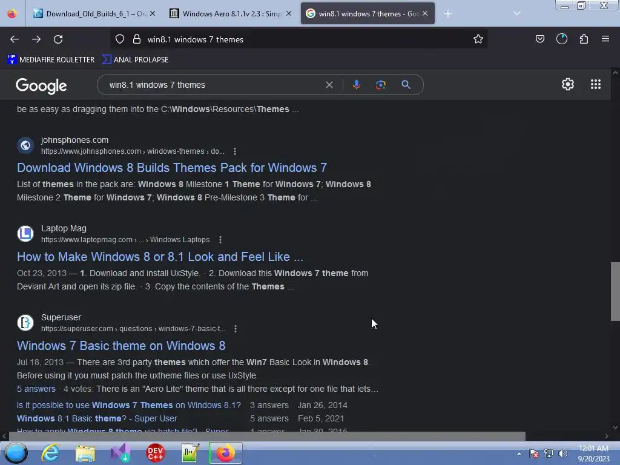Open the extensions puzzle icon
The height and width of the screenshot is (465, 620).
584,39
